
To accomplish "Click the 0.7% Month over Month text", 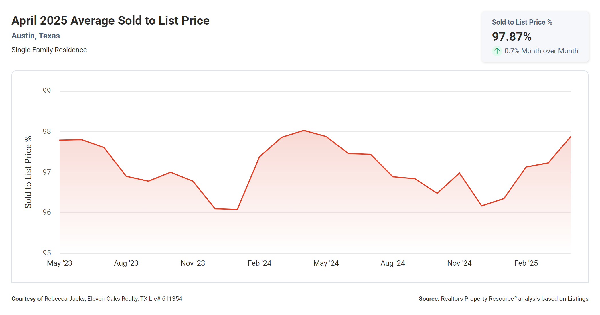I will tap(541, 51).
